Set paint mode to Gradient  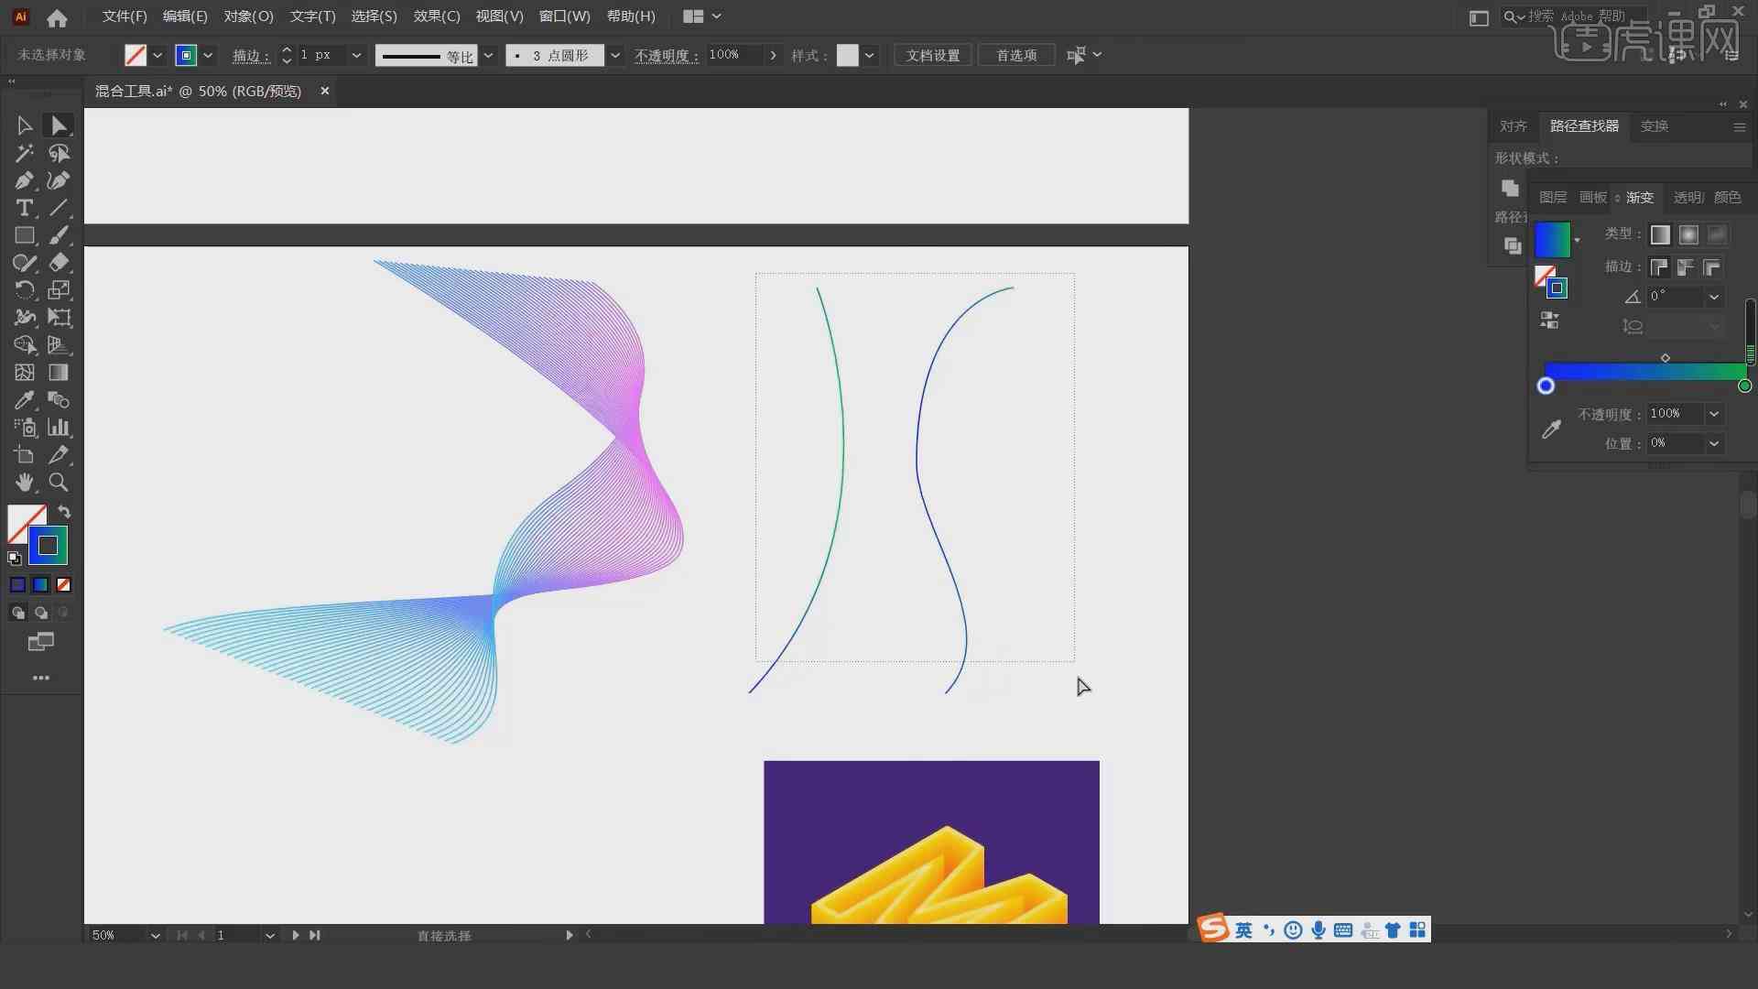pos(40,585)
